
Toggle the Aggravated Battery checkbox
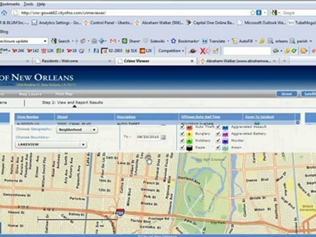[218, 134]
